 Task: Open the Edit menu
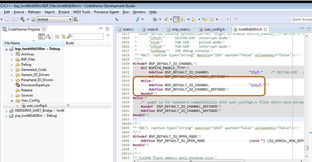pyautogui.click(x=7, y=12)
